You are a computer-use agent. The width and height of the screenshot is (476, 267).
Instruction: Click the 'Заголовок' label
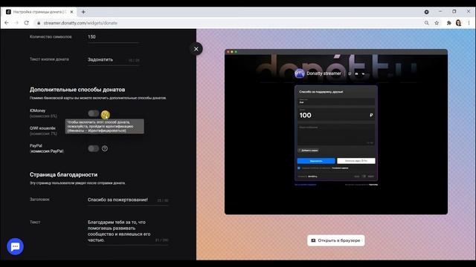tap(39, 200)
